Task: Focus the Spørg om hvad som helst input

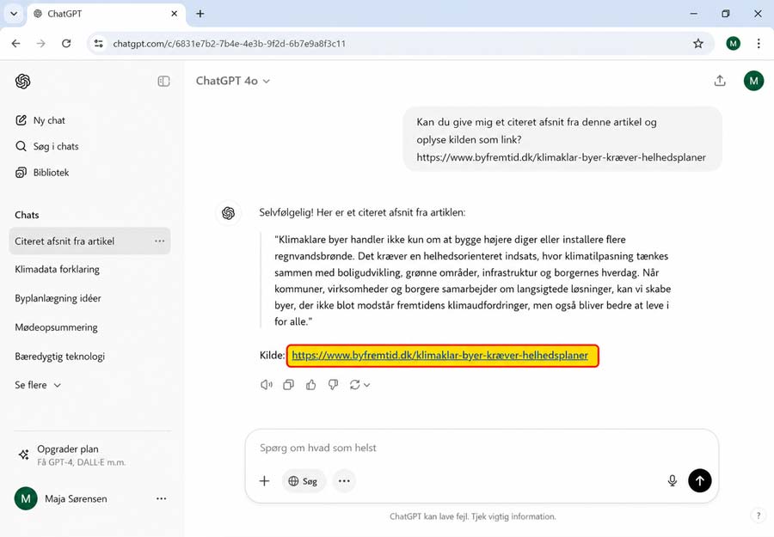Action: [482, 448]
